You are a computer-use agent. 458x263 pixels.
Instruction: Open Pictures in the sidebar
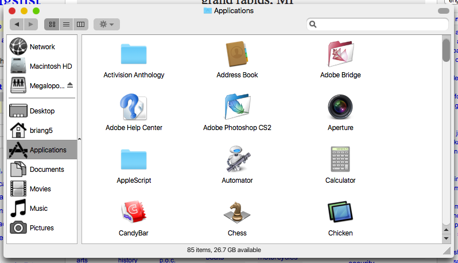(42, 227)
